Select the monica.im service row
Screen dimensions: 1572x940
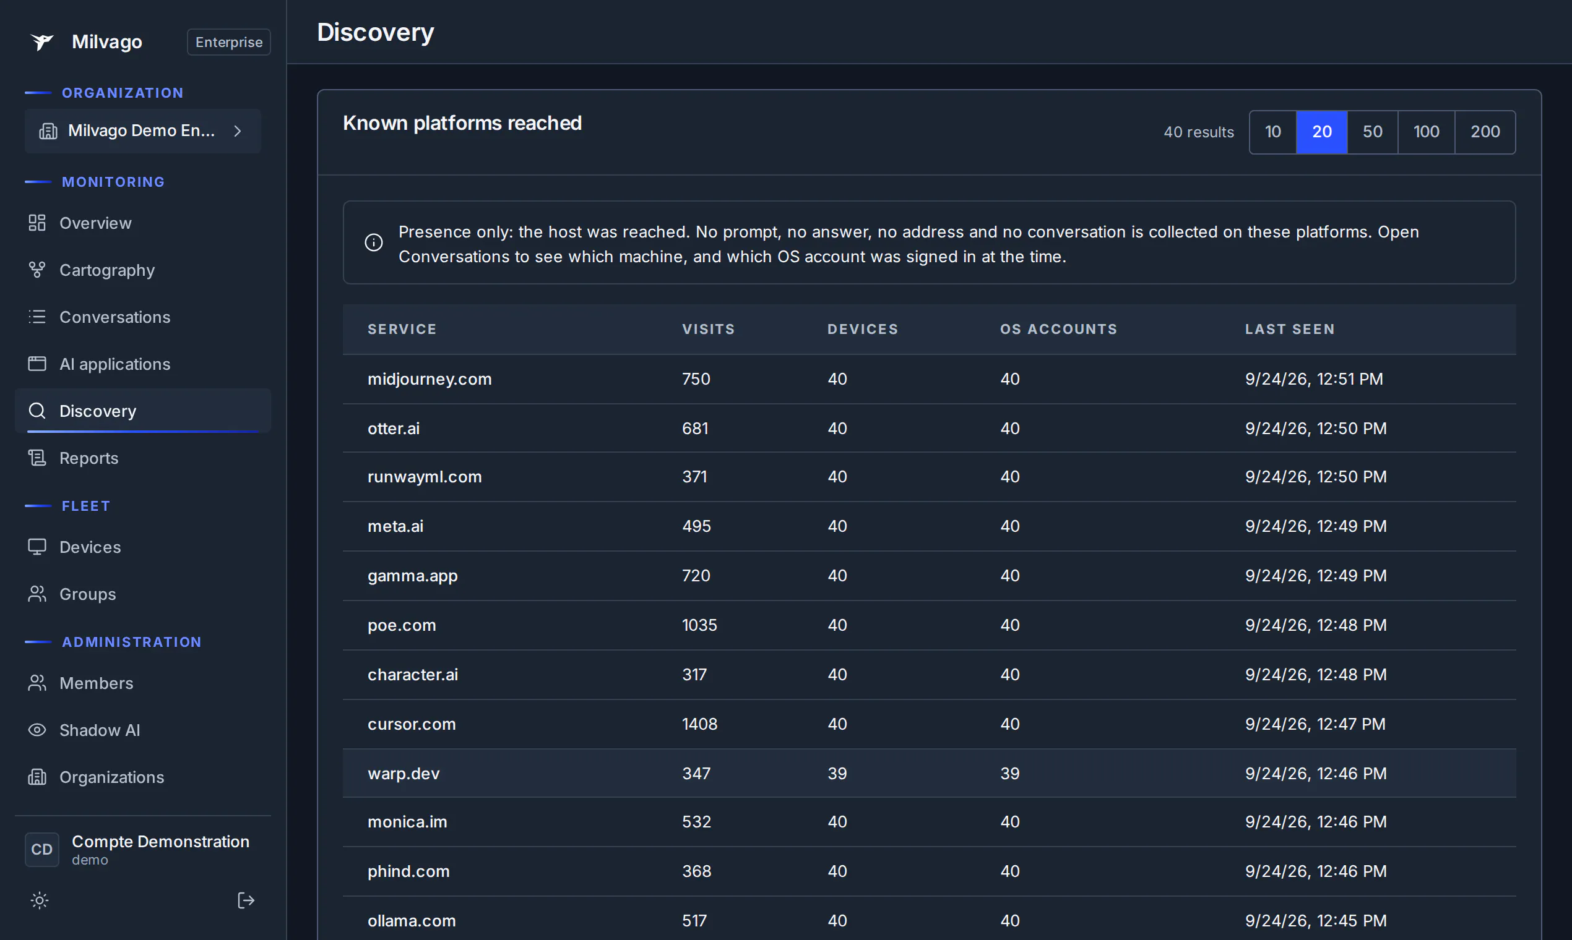point(929,821)
